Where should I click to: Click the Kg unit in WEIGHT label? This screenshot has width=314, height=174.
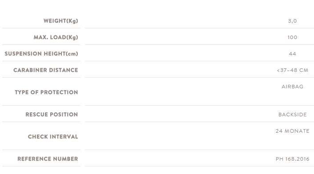(x=72, y=21)
